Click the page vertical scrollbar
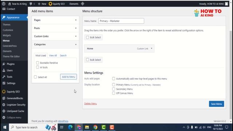 tap(230, 75)
